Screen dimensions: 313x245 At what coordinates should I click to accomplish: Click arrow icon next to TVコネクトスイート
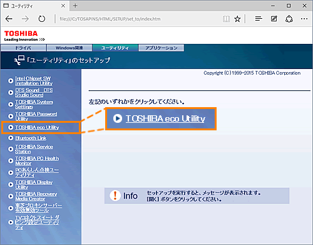[11, 222]
